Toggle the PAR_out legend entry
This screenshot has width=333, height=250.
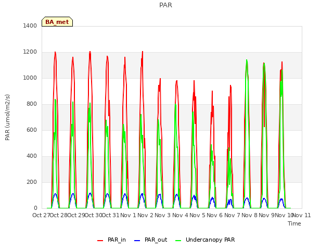(151, 240)
